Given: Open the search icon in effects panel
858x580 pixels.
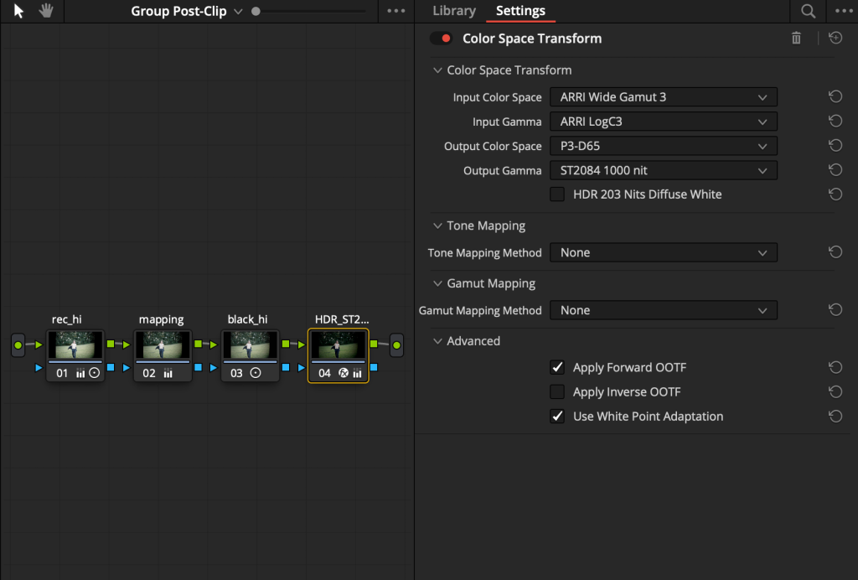Looking at the screenshot, I should coord(809,11).
